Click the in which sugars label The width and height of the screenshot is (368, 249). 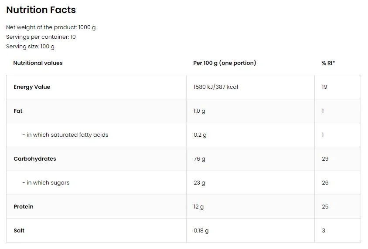[x=46, y=183]
